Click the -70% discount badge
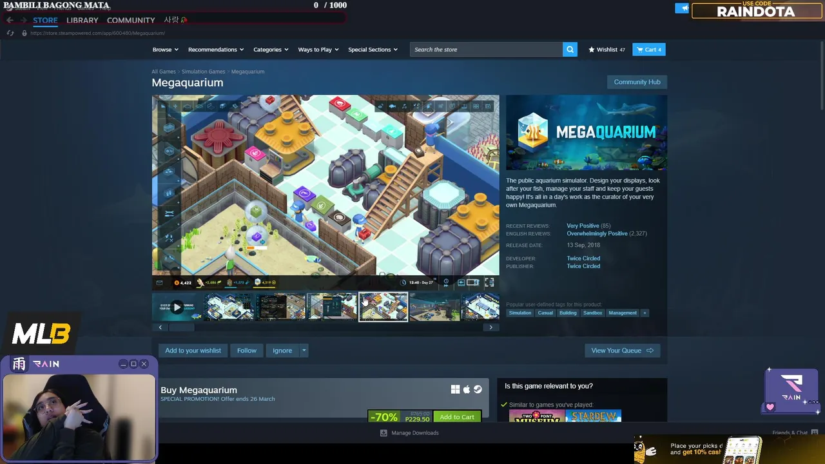The width and height of the screenshot is (825, 464). (x=383, y=417)
